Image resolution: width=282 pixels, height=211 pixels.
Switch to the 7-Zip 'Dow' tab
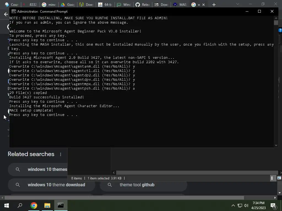click(x=161, y=5)
